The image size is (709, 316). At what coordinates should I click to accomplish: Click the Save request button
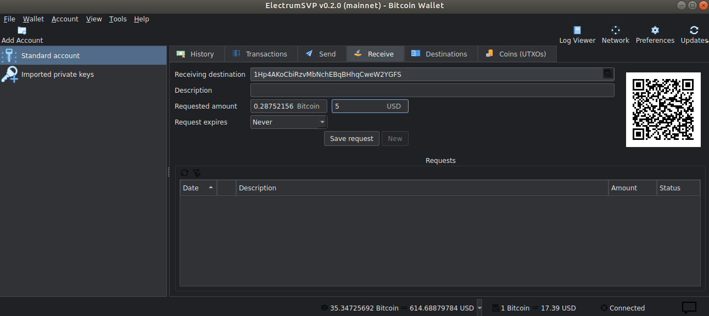point(351,138)
